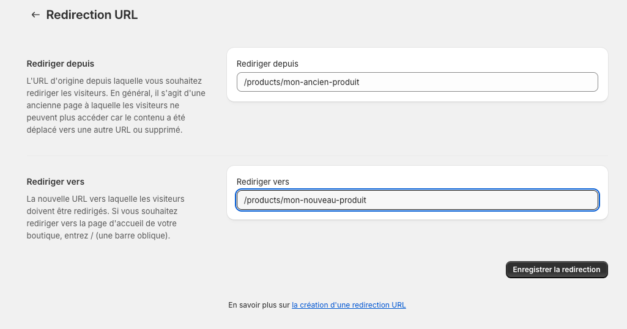Click the L'URL d'origine description paragraph

click(x=116, y=105)
